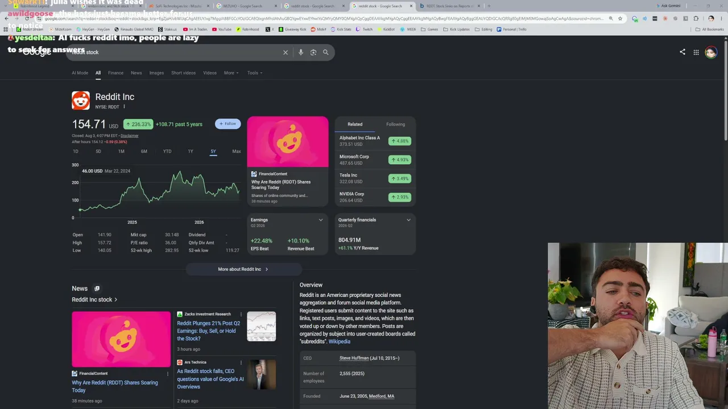
Task: Open Zacks article on Reddit plunging 21%
Action: click(x=208, y=331)
